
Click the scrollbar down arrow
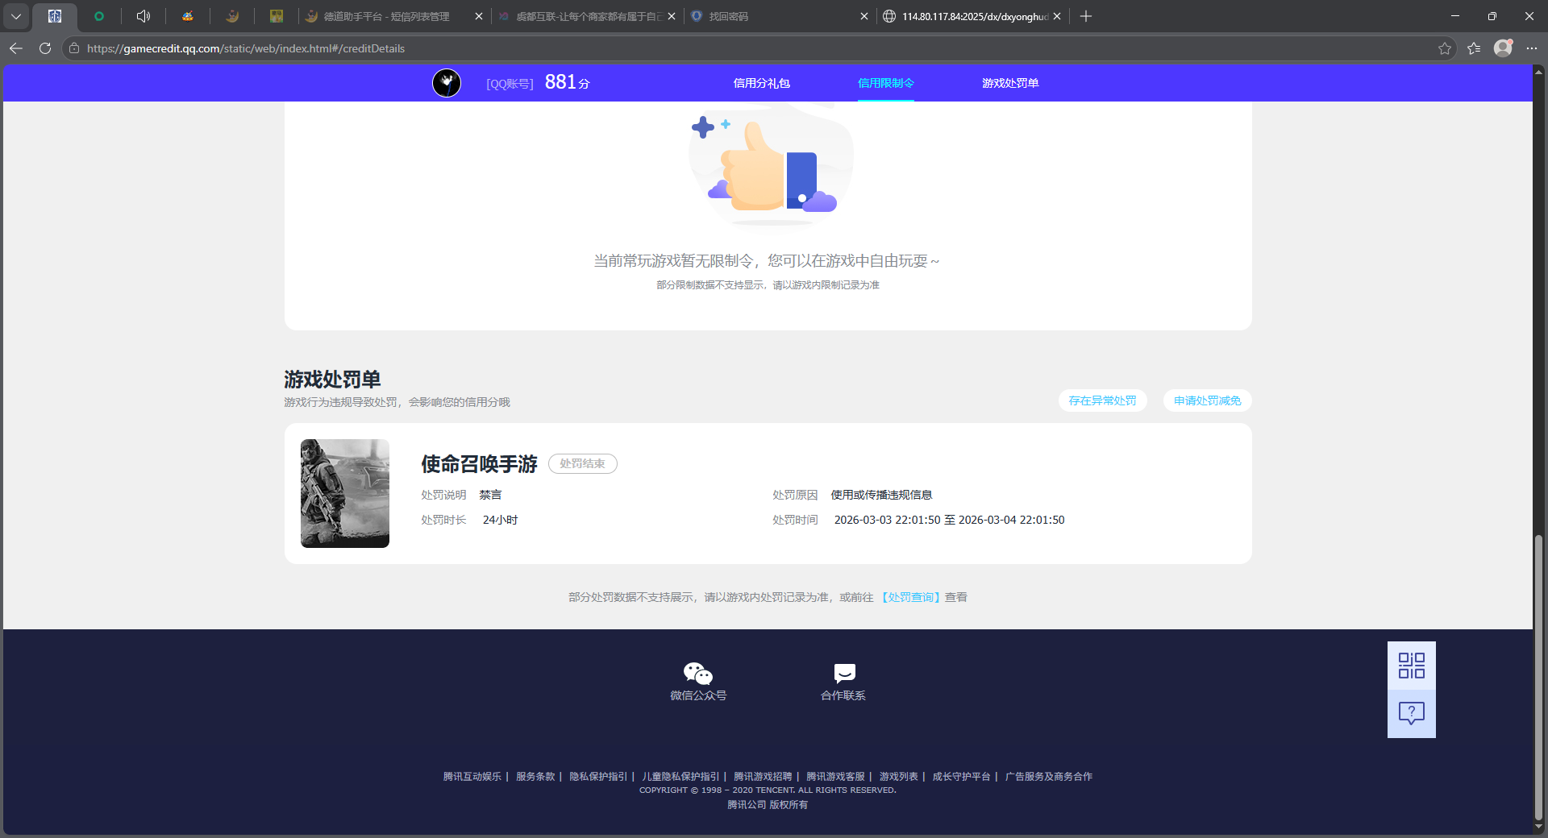pyautogui.click(x=1538, y=827)
